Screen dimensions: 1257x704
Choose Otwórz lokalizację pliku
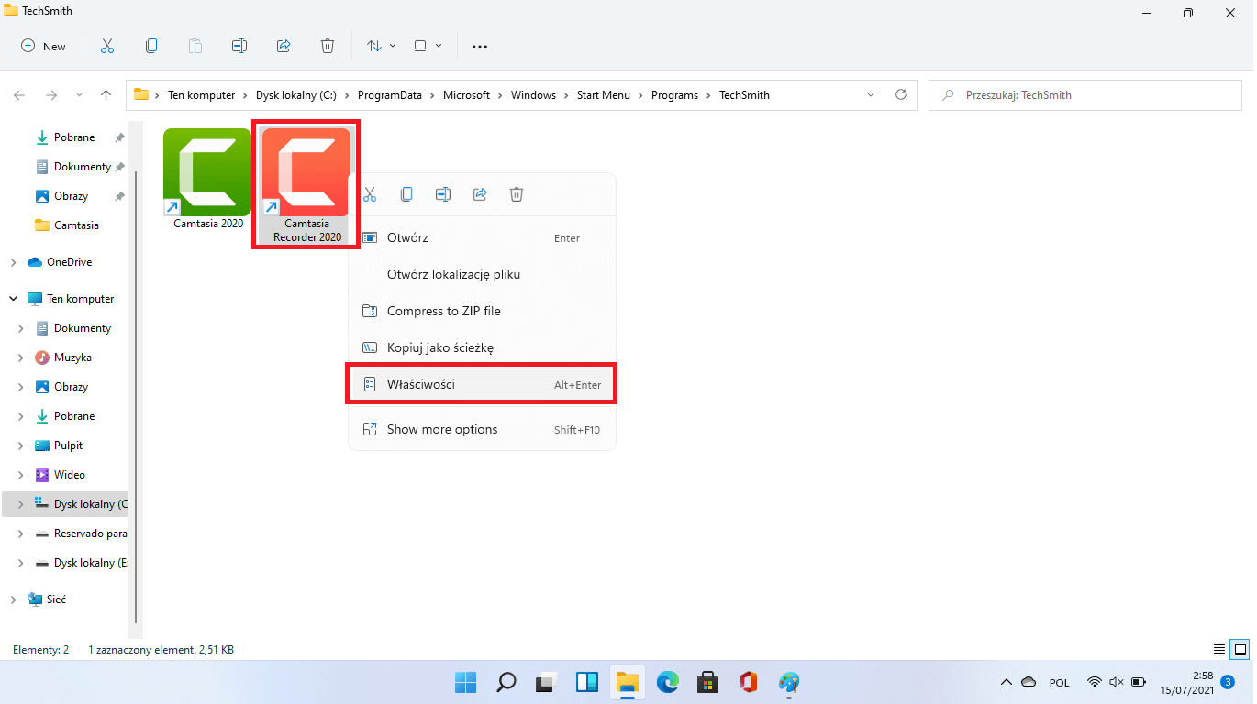click(x=482, y=274)
